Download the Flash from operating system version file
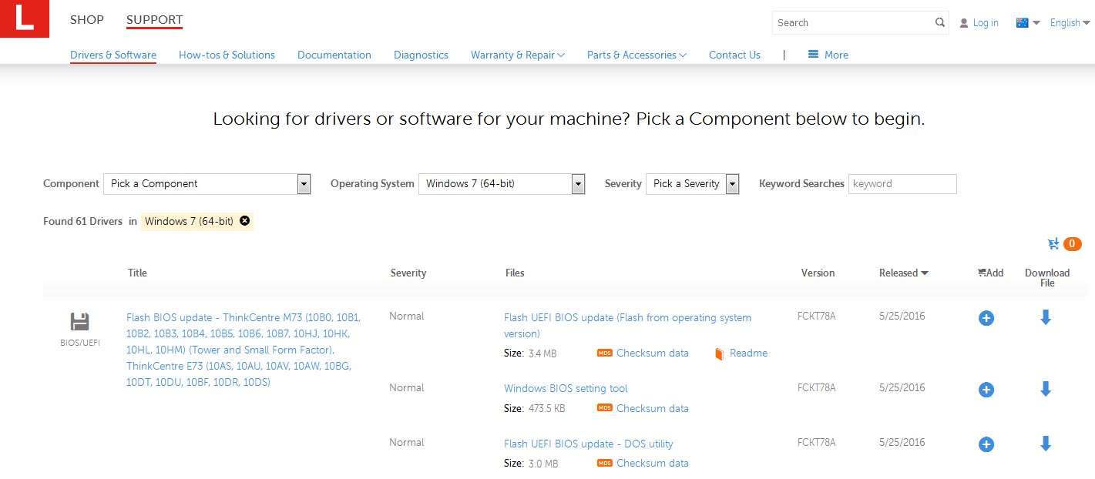 click(x=1046, y=317)
